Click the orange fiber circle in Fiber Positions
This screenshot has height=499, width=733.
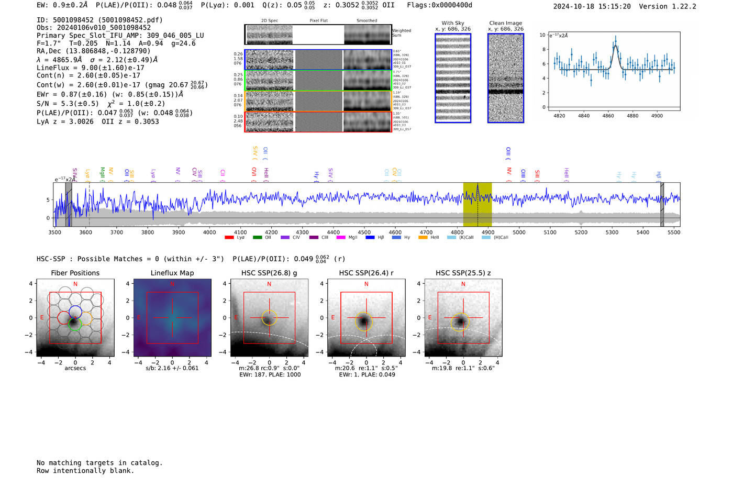(86, 318)
